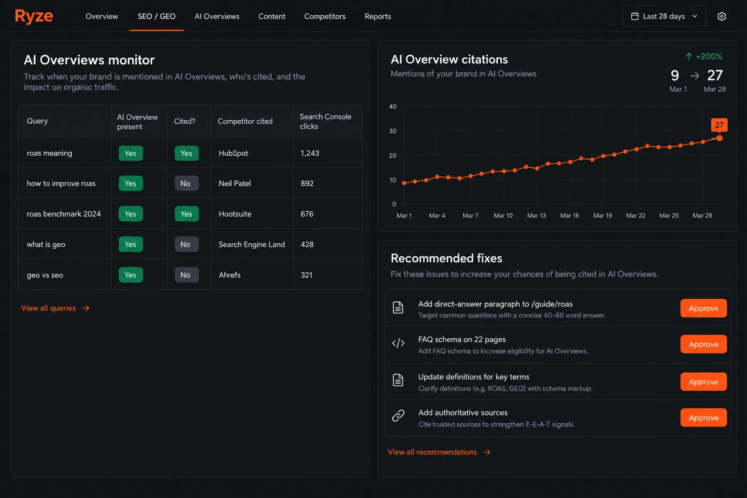Go to the Content tab
747x498 pixels.
tap(272, 16)
